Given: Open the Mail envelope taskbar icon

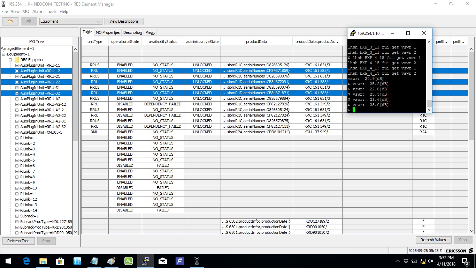Looking at the screenshot, I should 163,261.
